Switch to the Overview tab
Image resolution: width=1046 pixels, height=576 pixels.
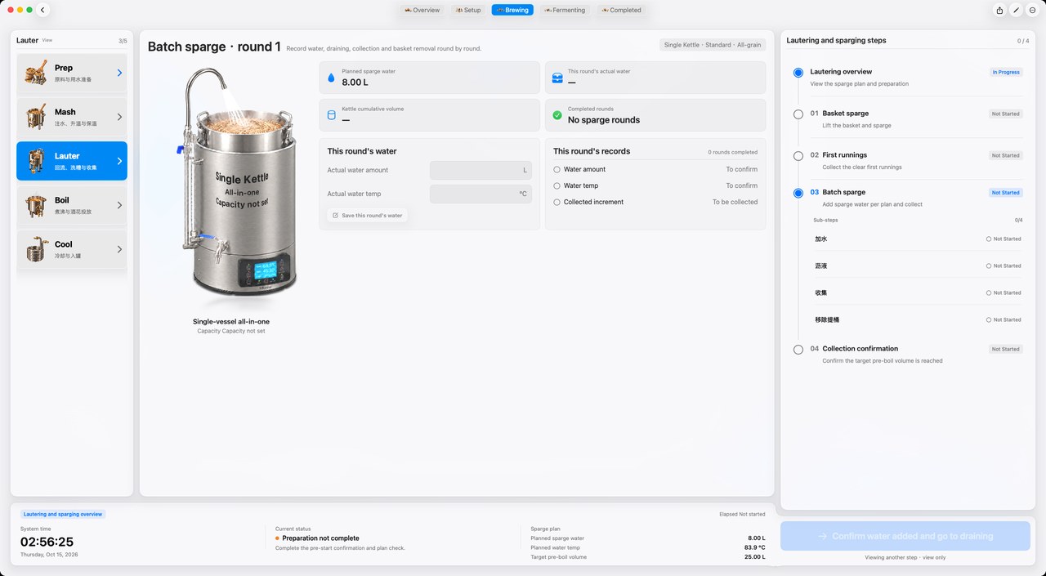click(x=422, y=10)
